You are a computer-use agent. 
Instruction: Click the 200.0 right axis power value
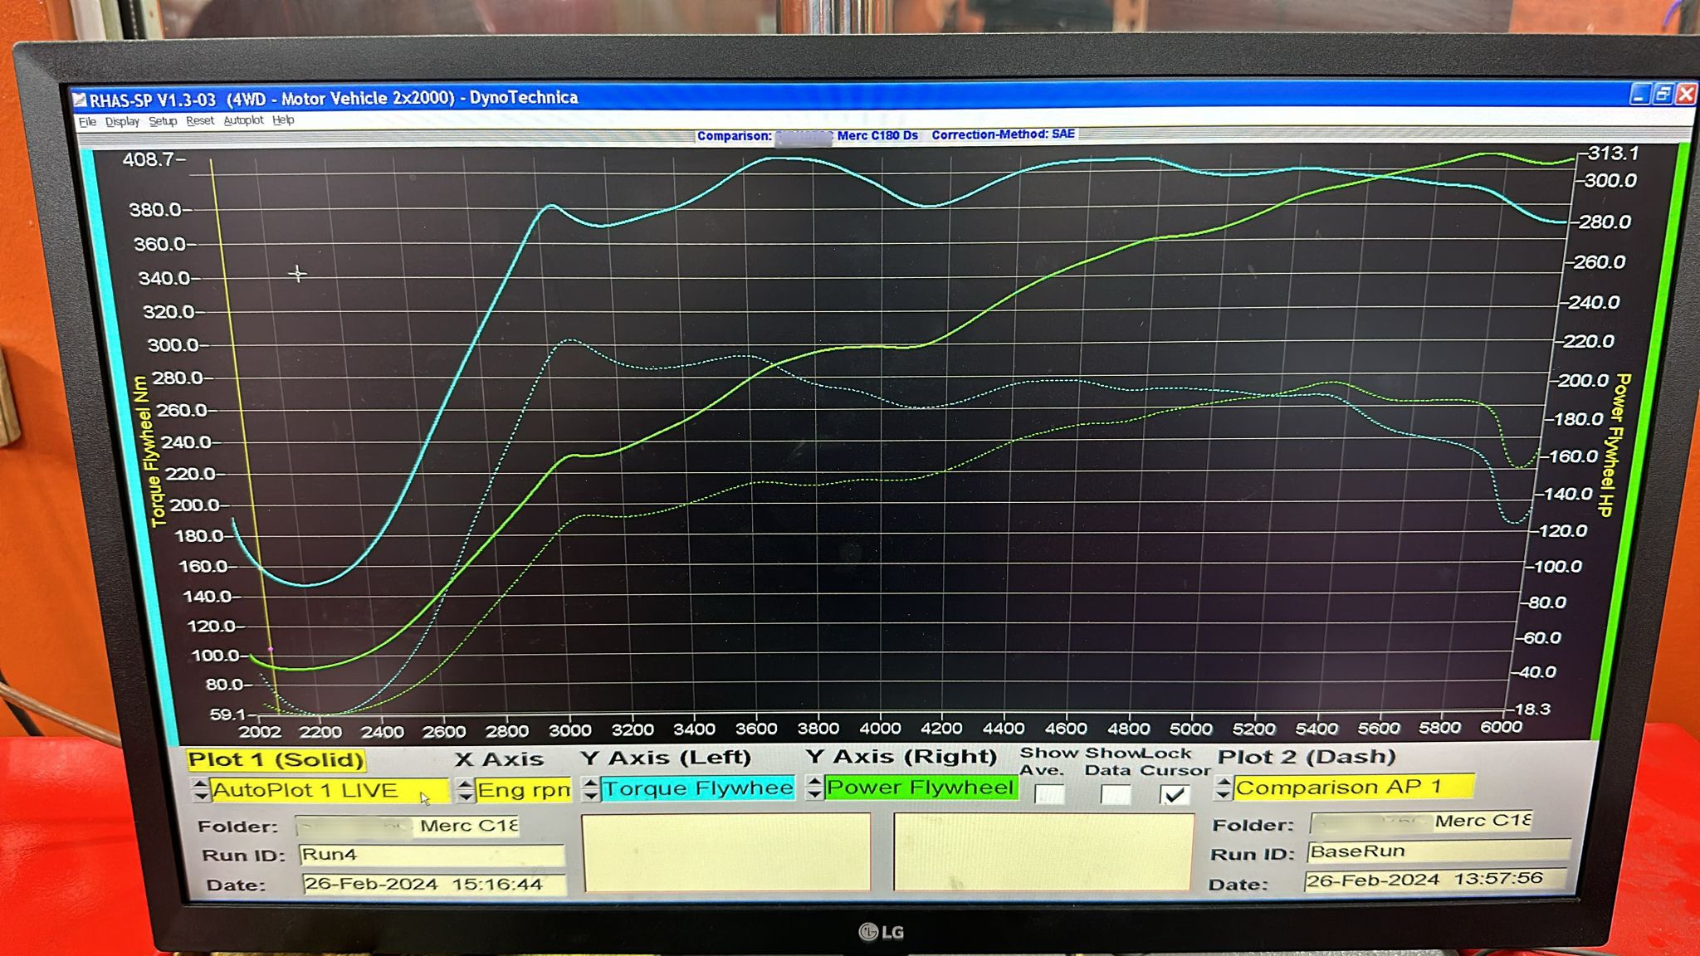[x=1583, y=381]
